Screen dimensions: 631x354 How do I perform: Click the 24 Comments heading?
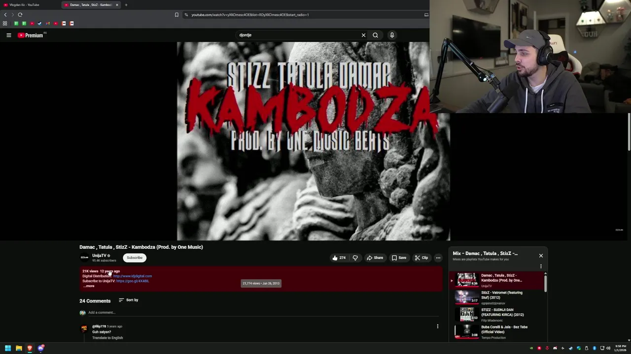[x=95, y=301]
